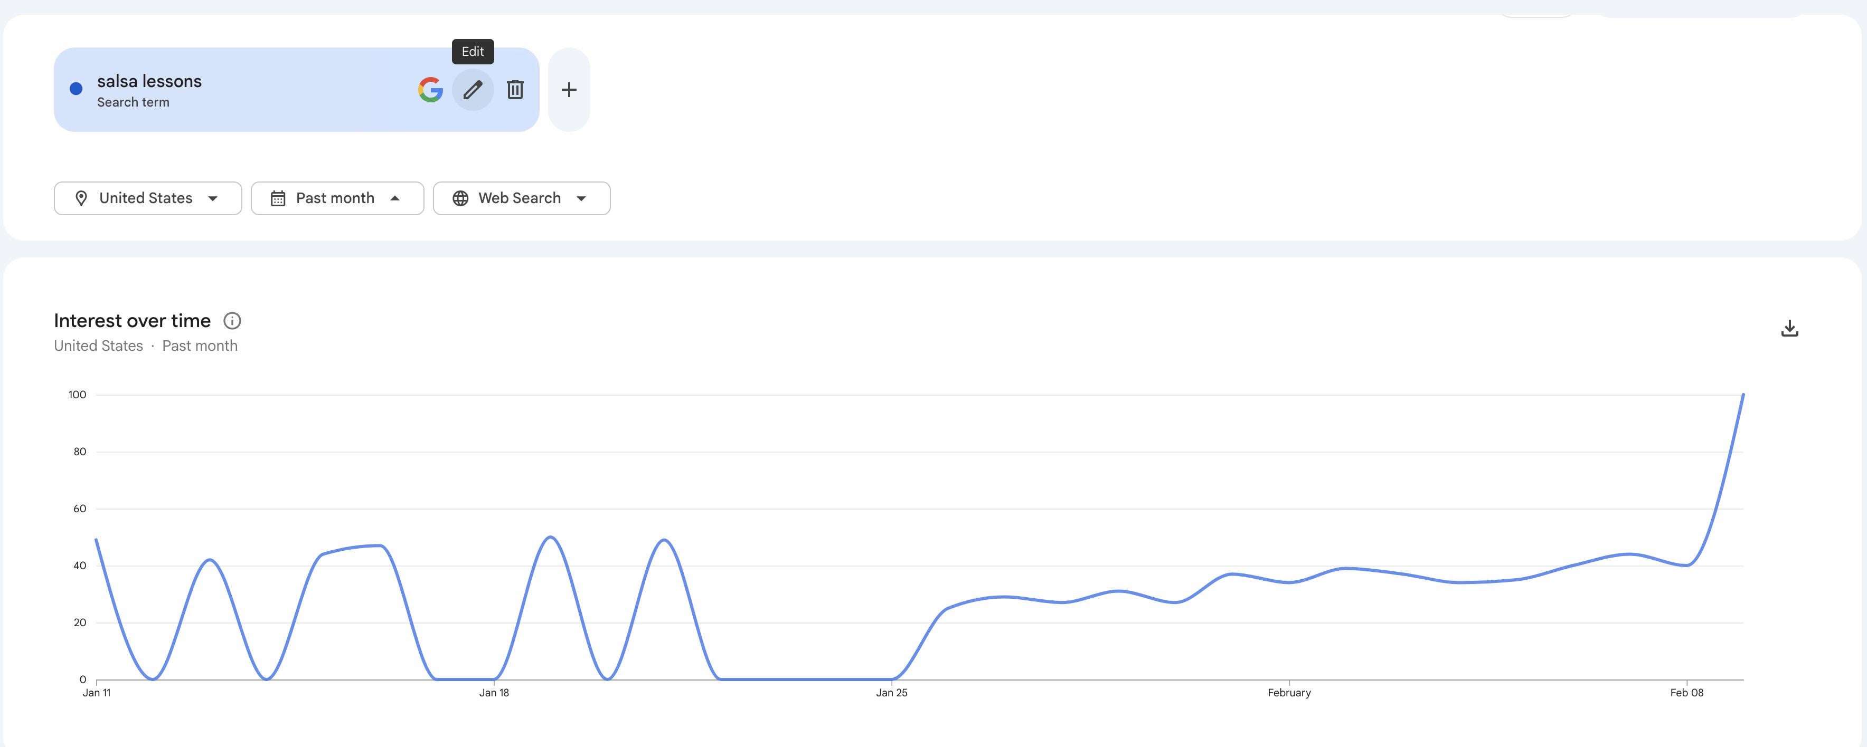The width and height of the screenshot is (1867, 747).
Task: Click the Feb 08 axis marker
Action: (x=1686, y=693)
